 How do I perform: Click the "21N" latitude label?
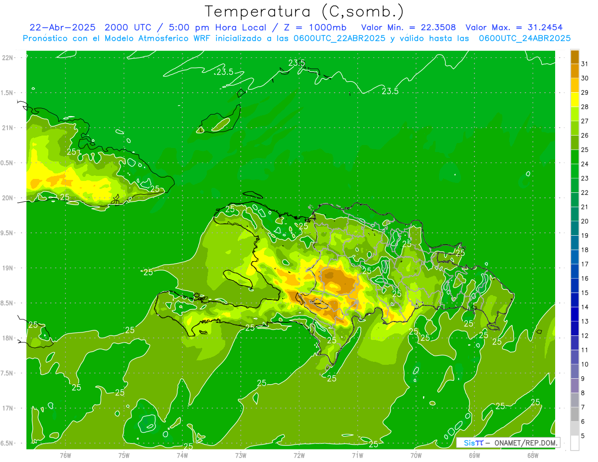click(x=7, y=128)
